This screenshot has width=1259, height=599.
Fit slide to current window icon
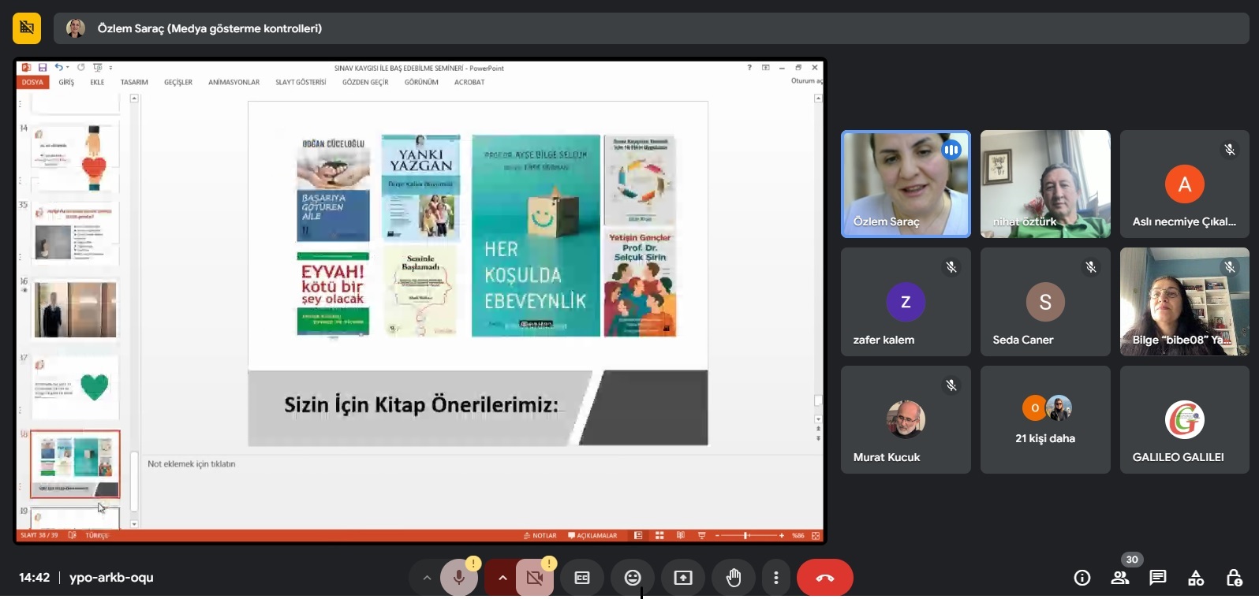(x=816, y=536)
